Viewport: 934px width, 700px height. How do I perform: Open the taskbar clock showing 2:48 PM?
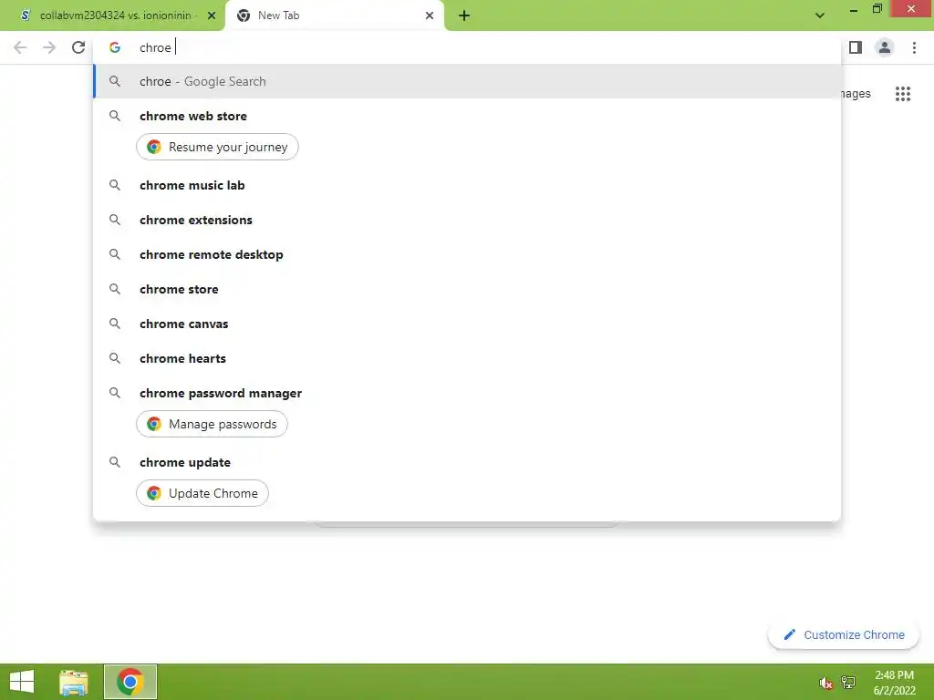point(894,683)
